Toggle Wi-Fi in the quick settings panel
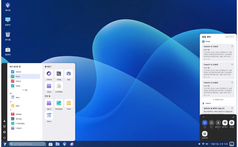 tap(212, 123)
